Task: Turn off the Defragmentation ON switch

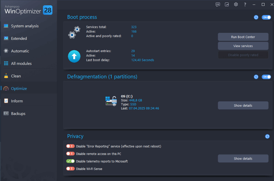Action: [266, 77]
